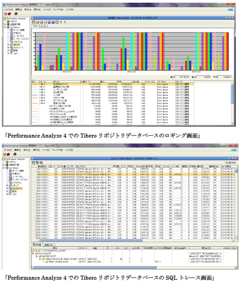Click the red book icon in the SQL trace window main toolbar

pos(15,154)
